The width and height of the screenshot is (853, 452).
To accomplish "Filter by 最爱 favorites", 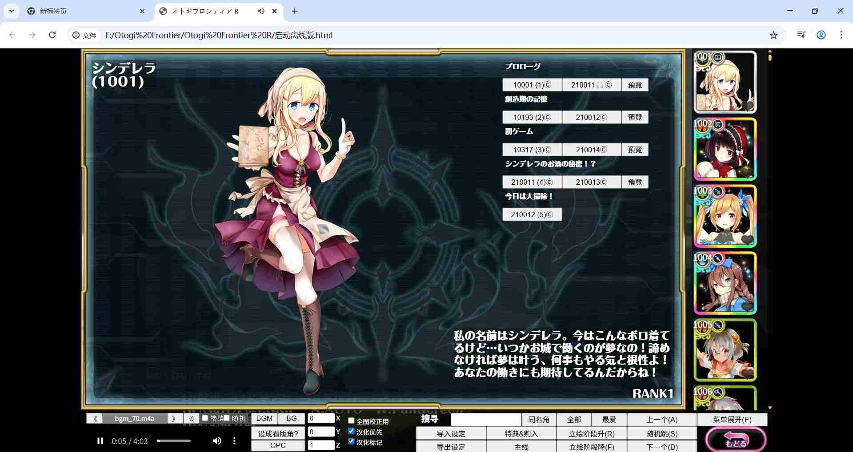I will 609,420.
